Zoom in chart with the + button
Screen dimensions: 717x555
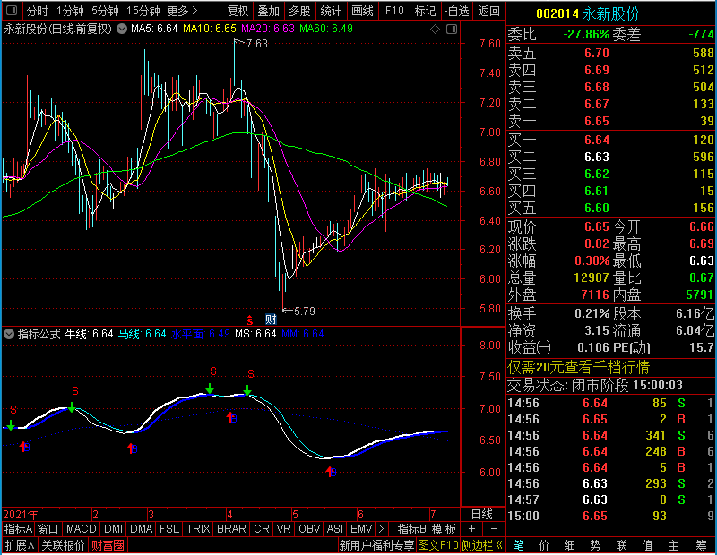point(472,529)
